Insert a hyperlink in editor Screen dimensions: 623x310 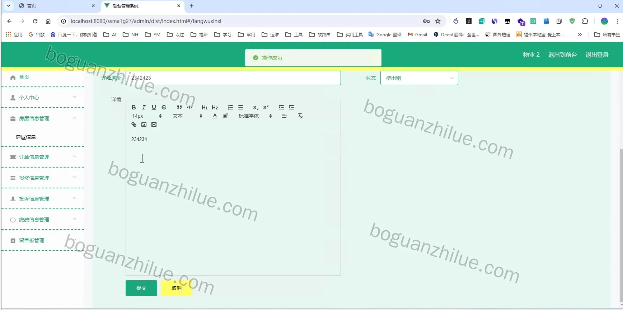(x=134, y=125)
